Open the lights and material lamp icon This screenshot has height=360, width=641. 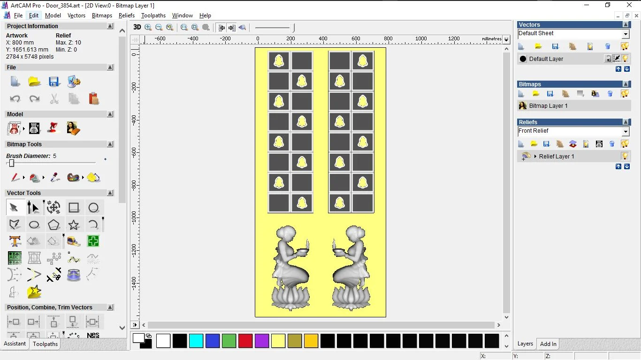(x=53, y=128)
